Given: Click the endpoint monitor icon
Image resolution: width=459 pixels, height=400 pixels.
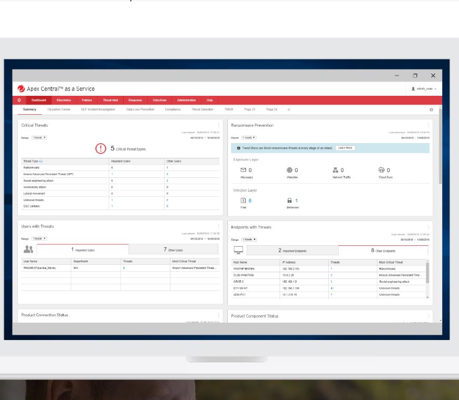Looking at the screenshot, I should pos(238,250).
